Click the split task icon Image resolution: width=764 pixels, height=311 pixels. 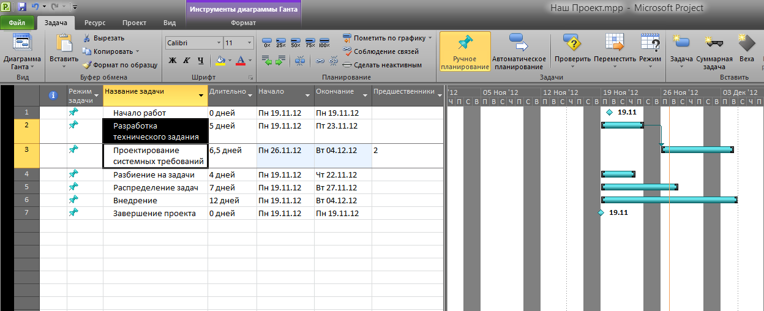click(300, 61)
